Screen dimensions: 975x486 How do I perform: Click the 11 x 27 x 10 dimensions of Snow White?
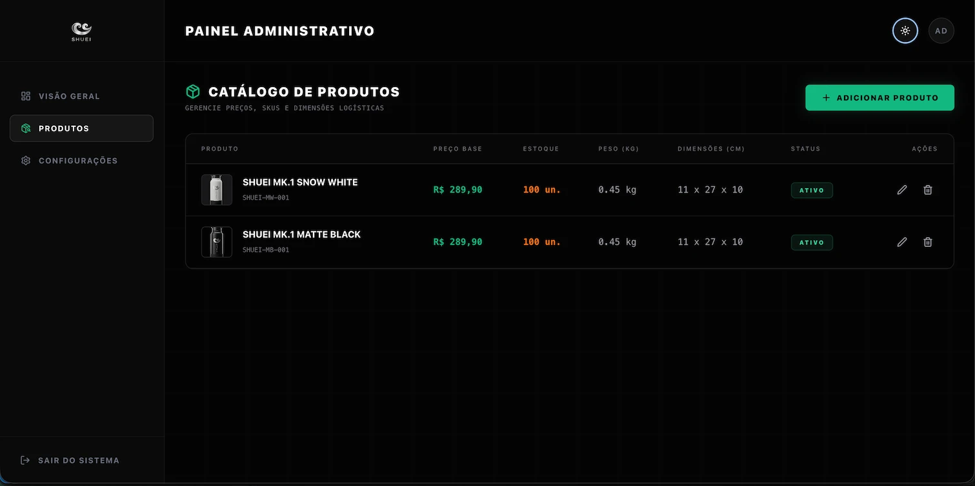[710, 190]
